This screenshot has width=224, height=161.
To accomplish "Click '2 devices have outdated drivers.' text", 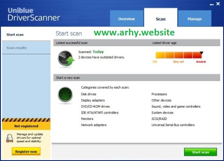I will (x=101, y=57).
